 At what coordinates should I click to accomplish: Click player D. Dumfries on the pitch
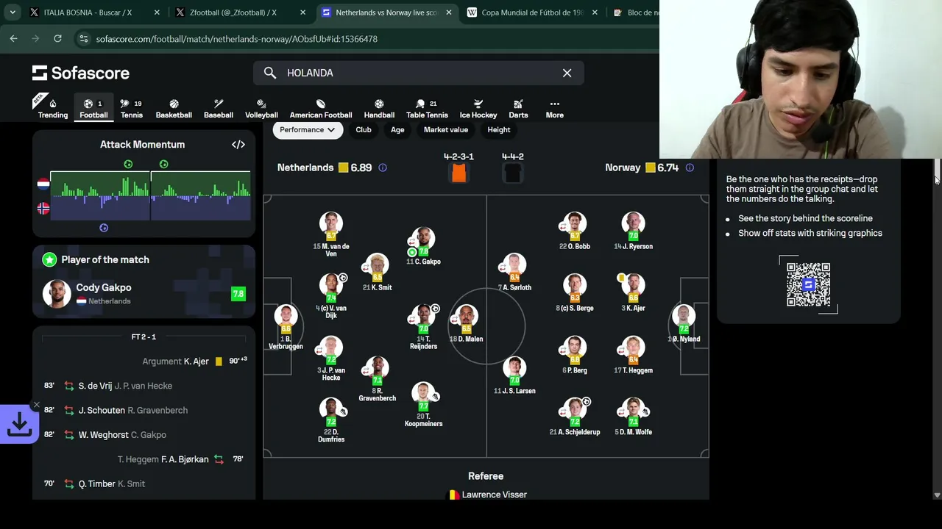tap(331, 421)
